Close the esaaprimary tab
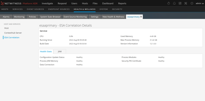This screenshot has height=101, width=205. [141, 17]
